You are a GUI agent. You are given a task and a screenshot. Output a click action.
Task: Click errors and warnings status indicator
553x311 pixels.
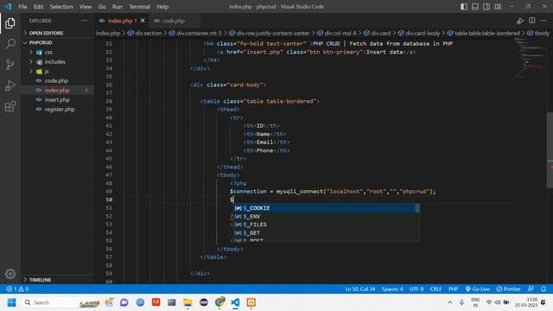point(17,289)
